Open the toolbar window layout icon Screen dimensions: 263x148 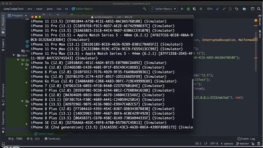point(252,9)
